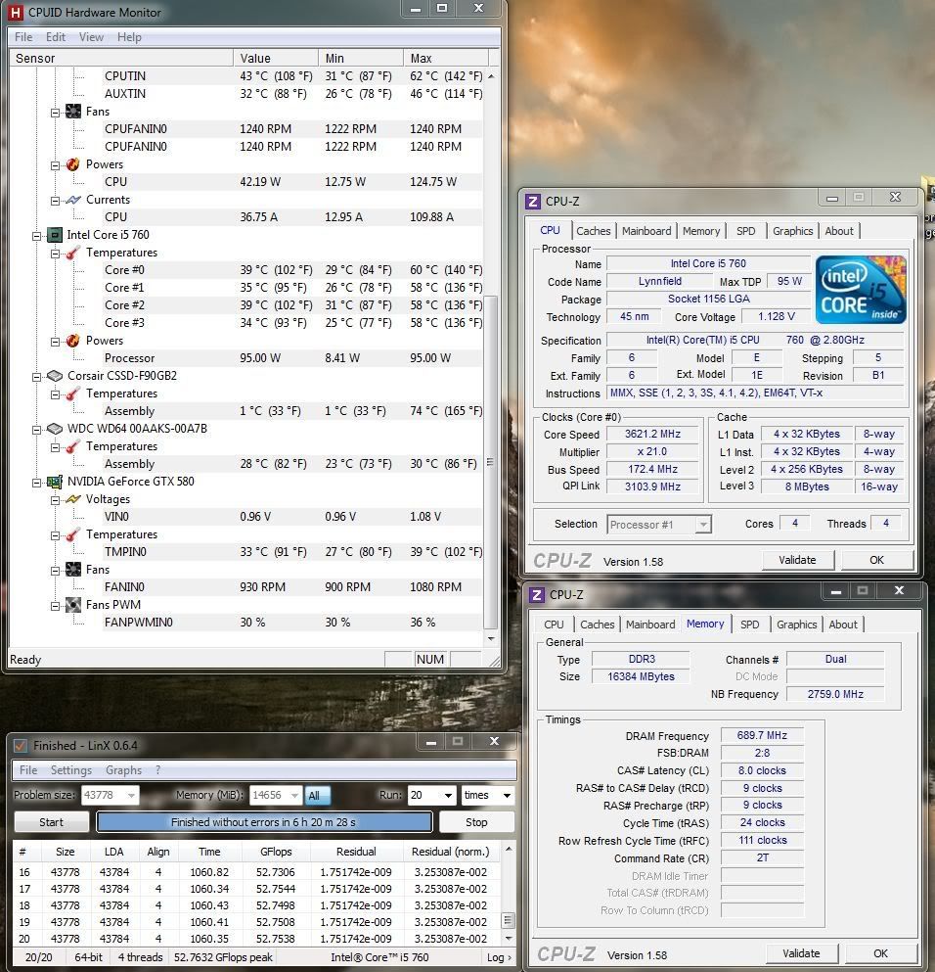
Task: Click the Start button in LinX
Action: click(52, 822)
